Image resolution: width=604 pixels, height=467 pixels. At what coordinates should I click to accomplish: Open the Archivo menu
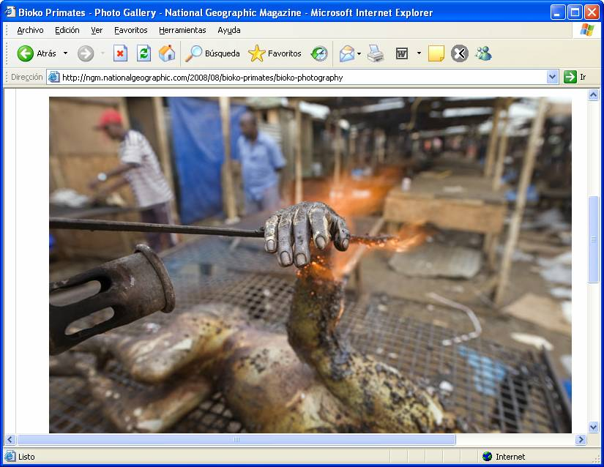[30, 30]
